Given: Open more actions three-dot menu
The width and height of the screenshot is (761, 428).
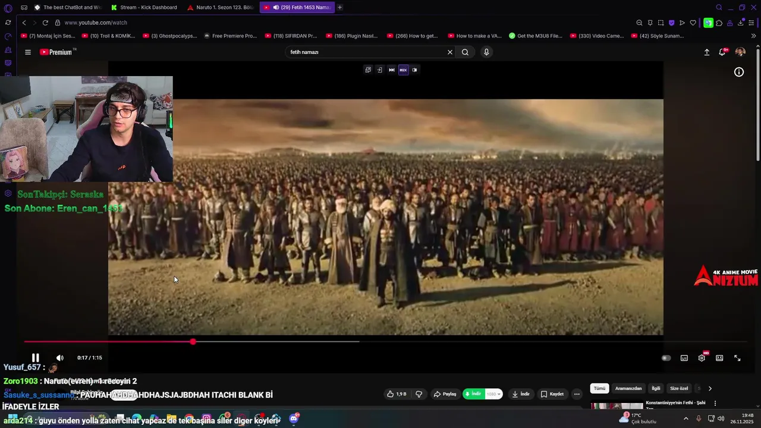Looking at the screenshot, I should [577, 394].
